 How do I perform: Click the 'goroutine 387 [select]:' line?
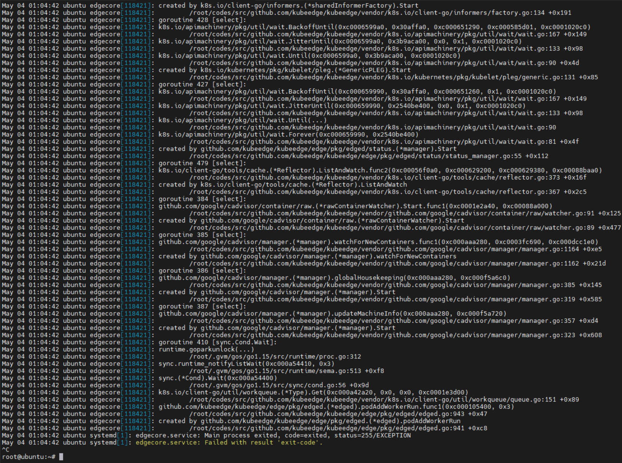(x=124, y=306)
